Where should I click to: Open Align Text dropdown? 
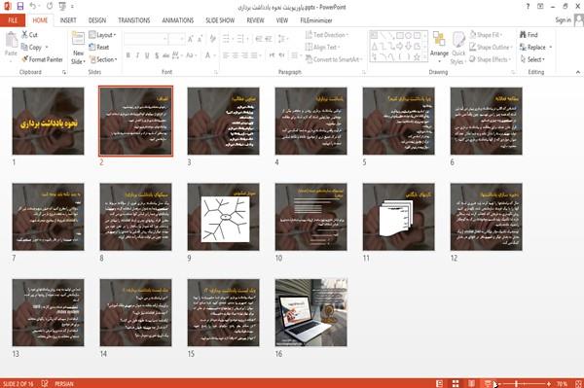(x=322, y=48)
